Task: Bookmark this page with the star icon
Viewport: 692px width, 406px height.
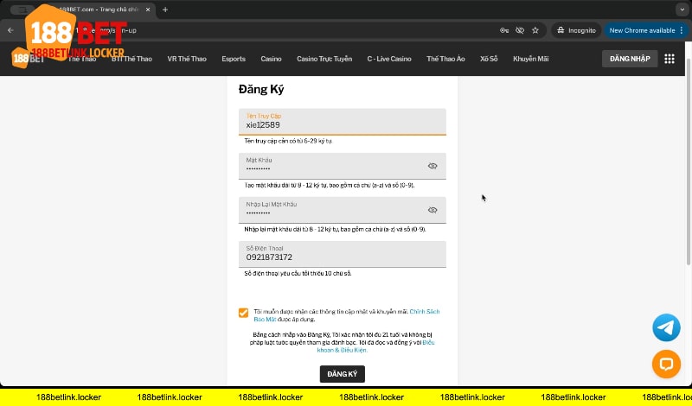Action: (x=535, y=30)
